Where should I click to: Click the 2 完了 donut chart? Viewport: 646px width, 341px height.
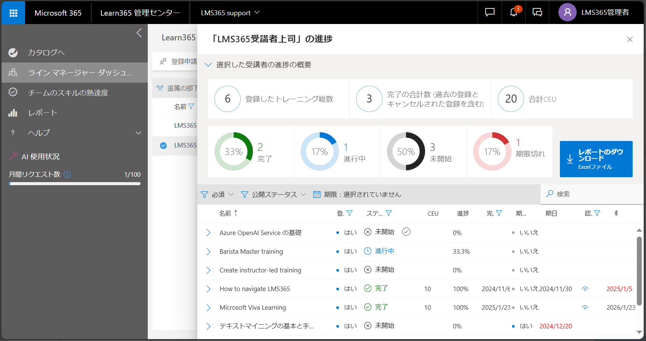(233, 151)
